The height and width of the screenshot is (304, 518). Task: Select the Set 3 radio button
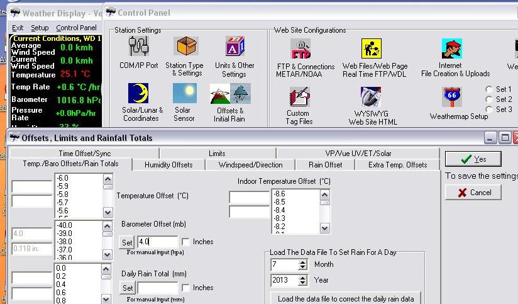tap(490, 110)
